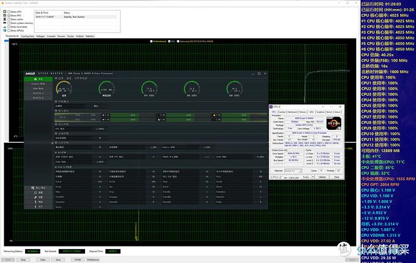Click the memory module icon beside Stress system memory

click(5, 23)
